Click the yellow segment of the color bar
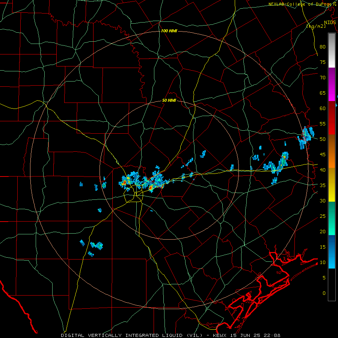Screen dimensions: 338x338 (x=332, y=185)
